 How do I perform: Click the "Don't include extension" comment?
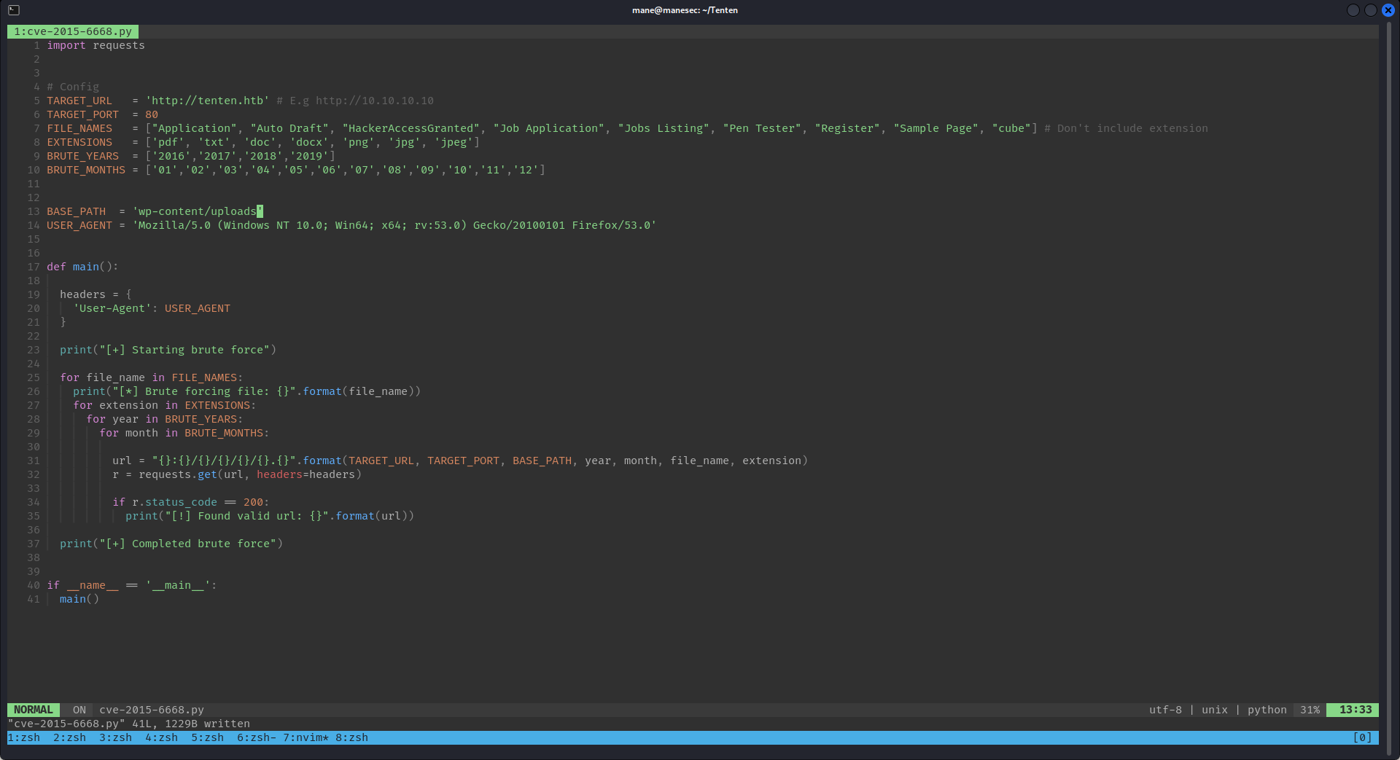pyautogui.click(x=1127, y=128)
